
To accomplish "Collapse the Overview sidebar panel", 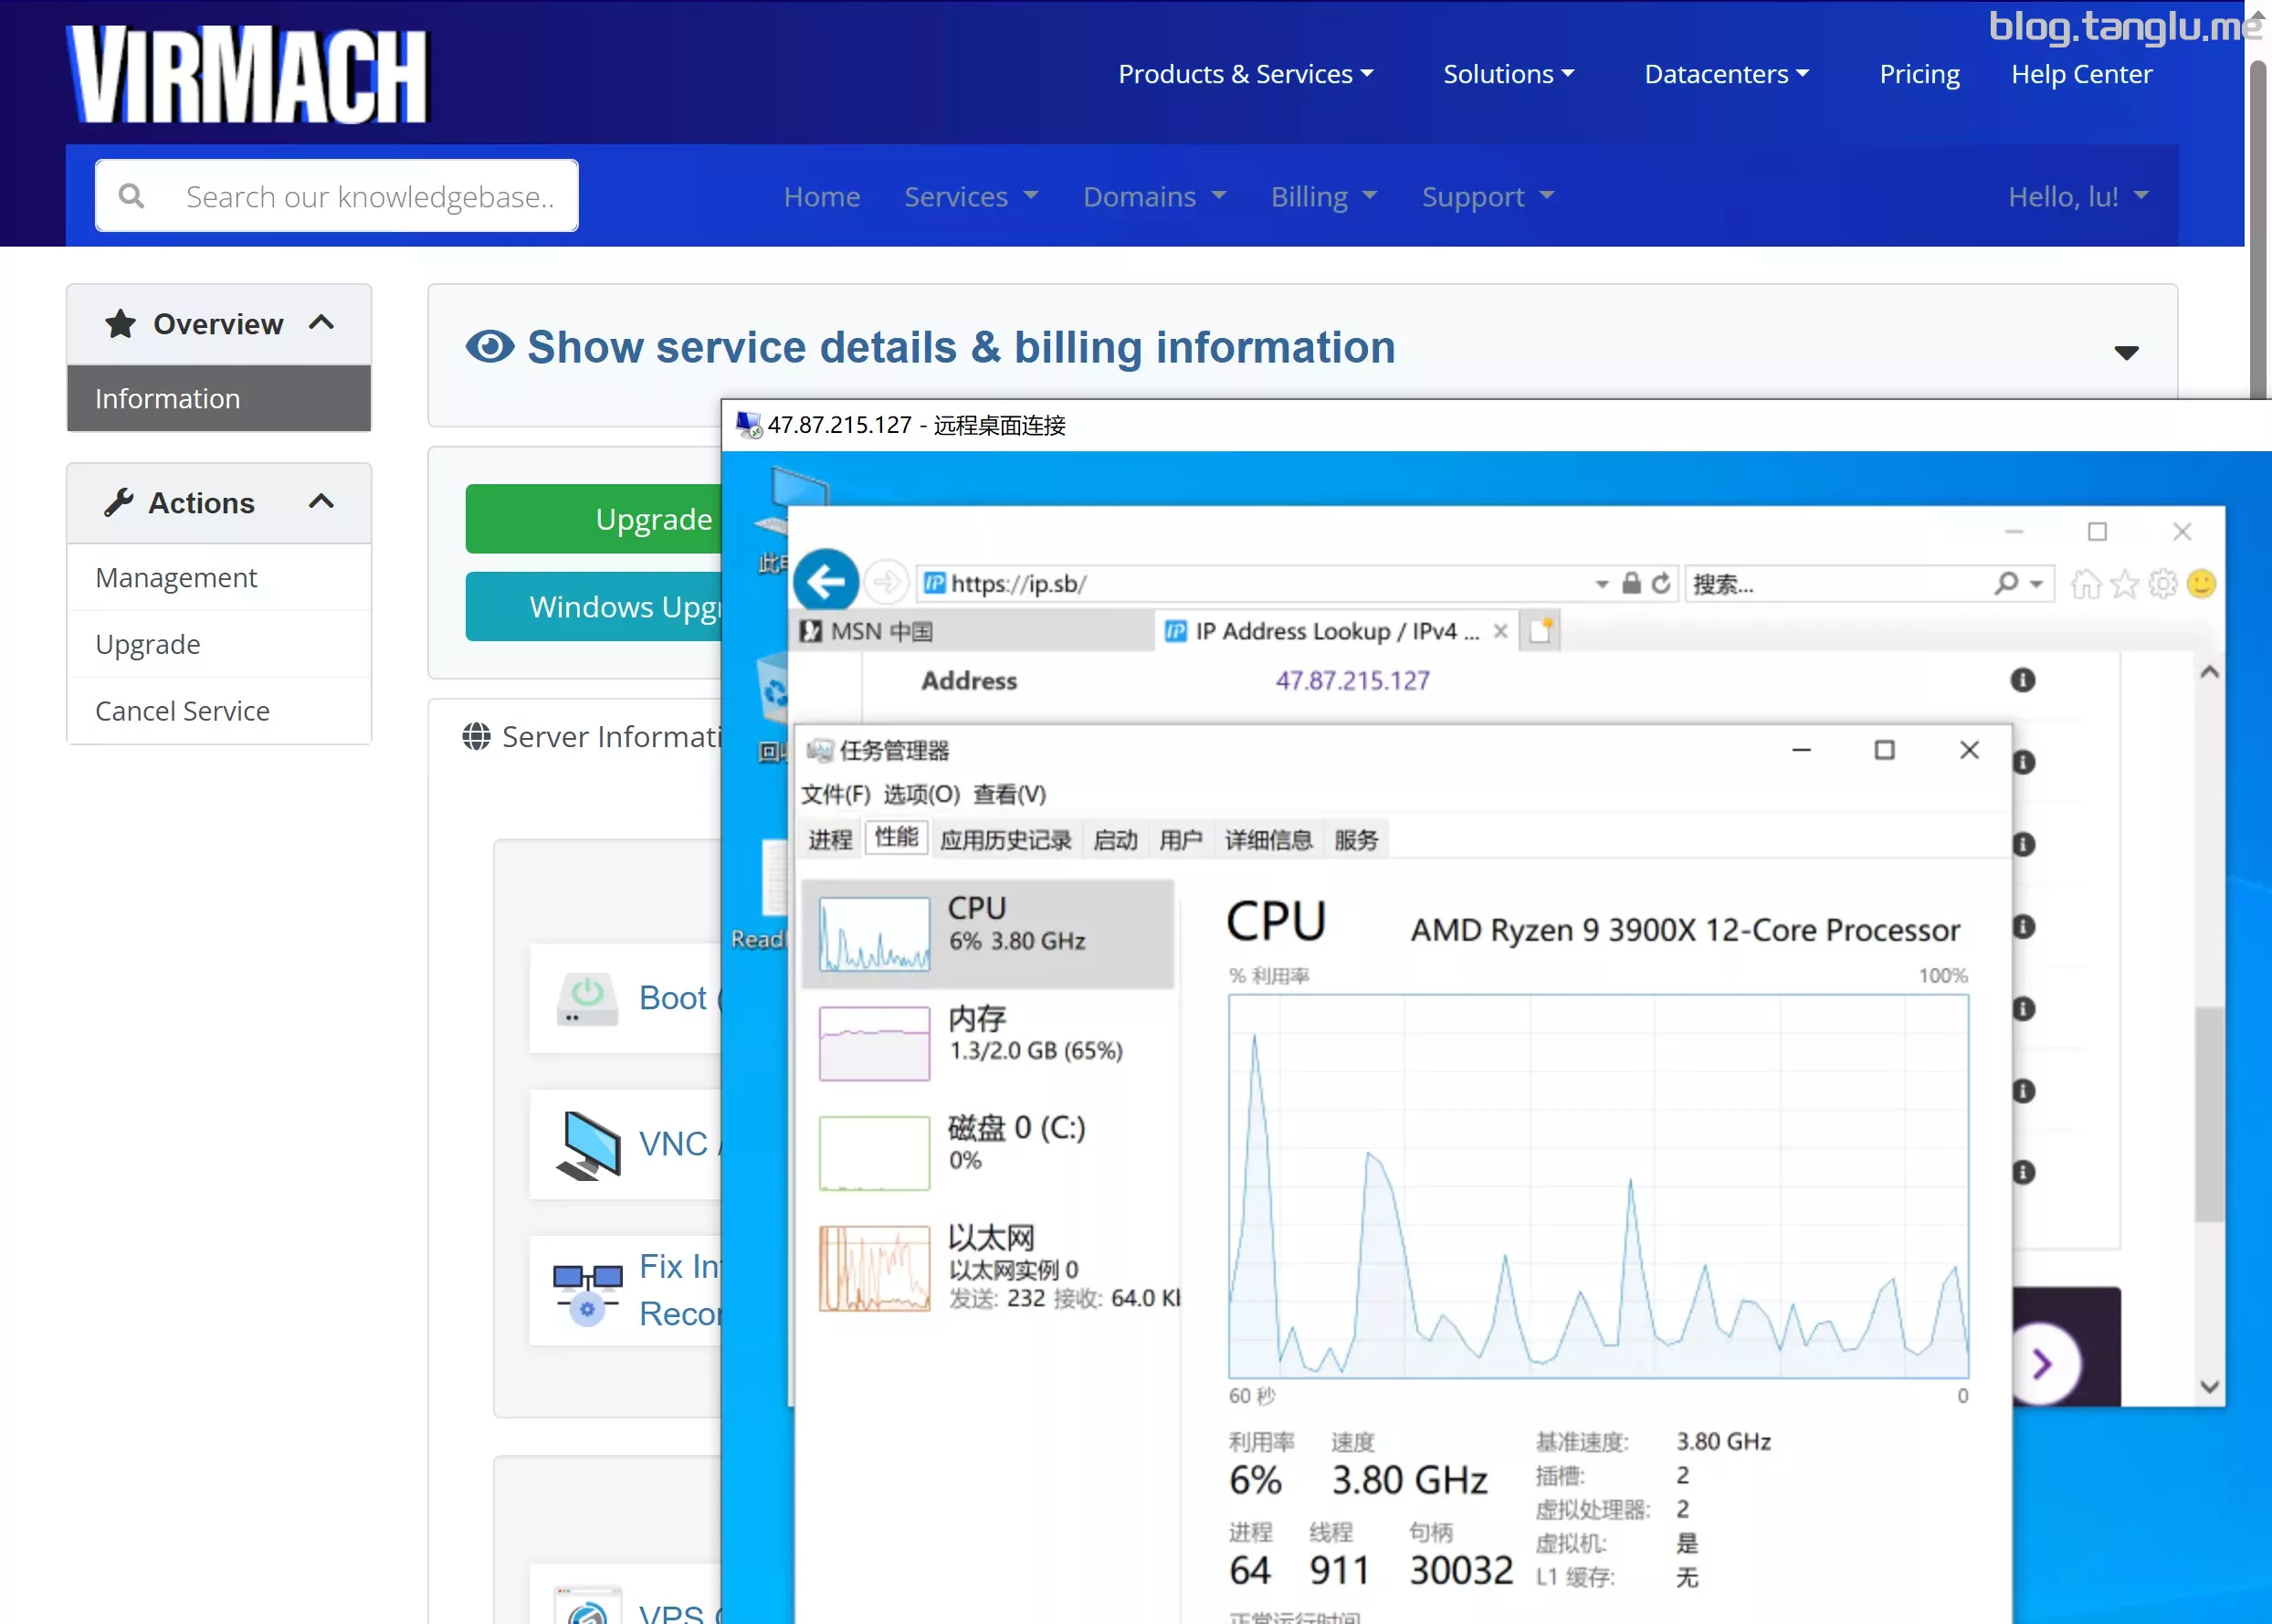I will point(321,323).
